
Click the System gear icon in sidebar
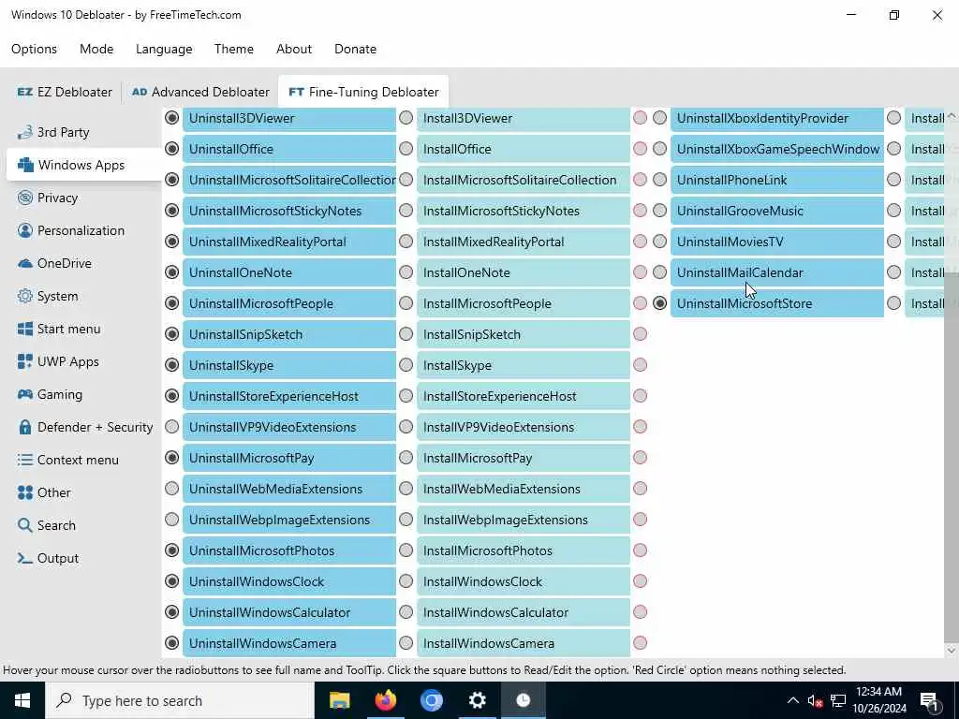coord(25,296)
